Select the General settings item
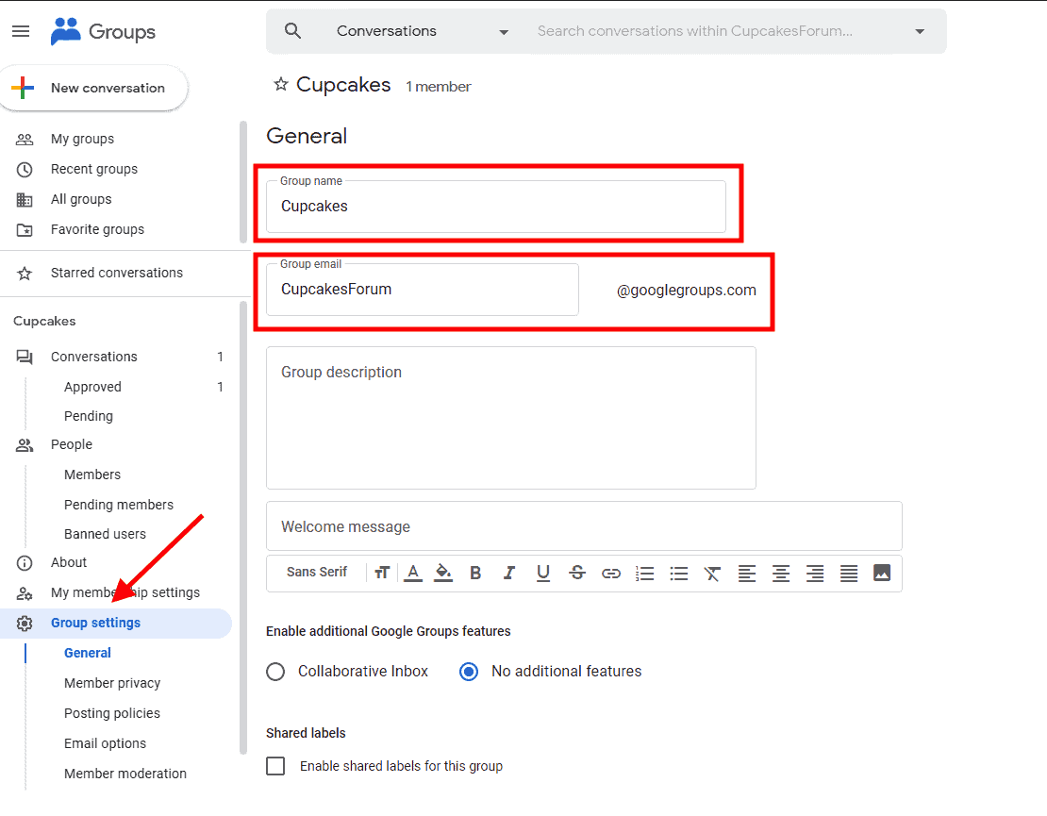This screenshot has width=1047, height=816. point(88,653)
